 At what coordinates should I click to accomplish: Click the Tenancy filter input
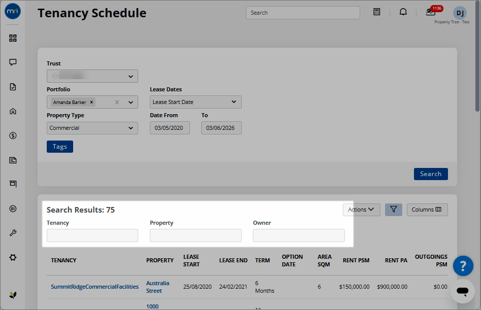pos(92,235)
